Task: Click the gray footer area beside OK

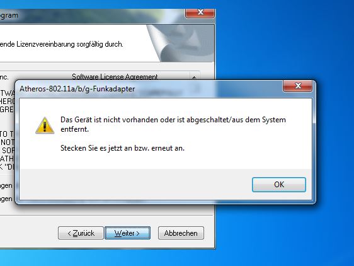Action: 135,185
